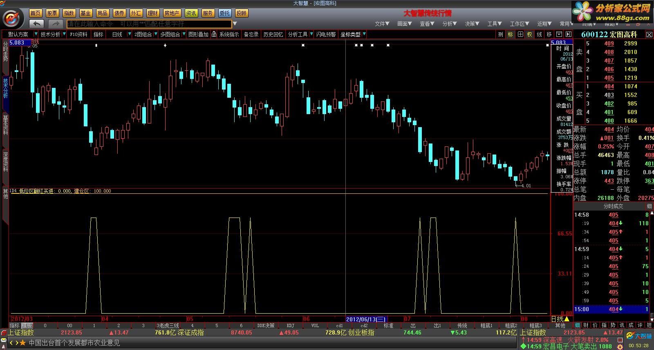The height and width of the screenshot is (350, 654).
Task: Open the 首页 home button
Action: (36, 13)
